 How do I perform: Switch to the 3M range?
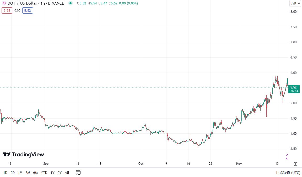(28, 173)
